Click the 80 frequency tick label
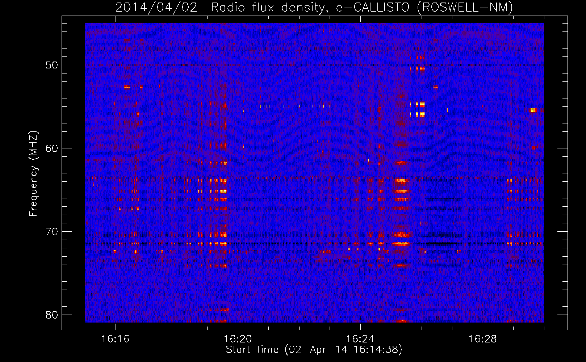The image size is (586, 362). 52,315
